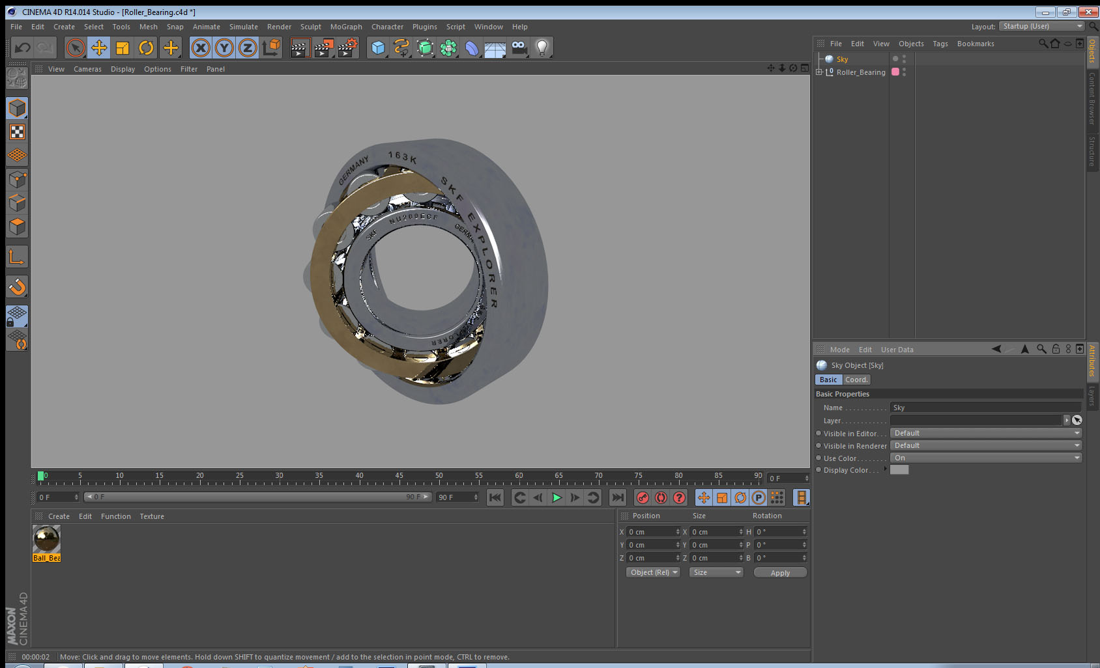Click the timeline frame slider bar

[258, 497]
